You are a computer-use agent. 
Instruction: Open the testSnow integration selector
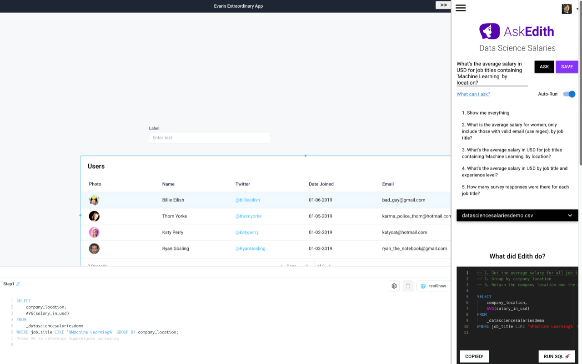point(433,286)
